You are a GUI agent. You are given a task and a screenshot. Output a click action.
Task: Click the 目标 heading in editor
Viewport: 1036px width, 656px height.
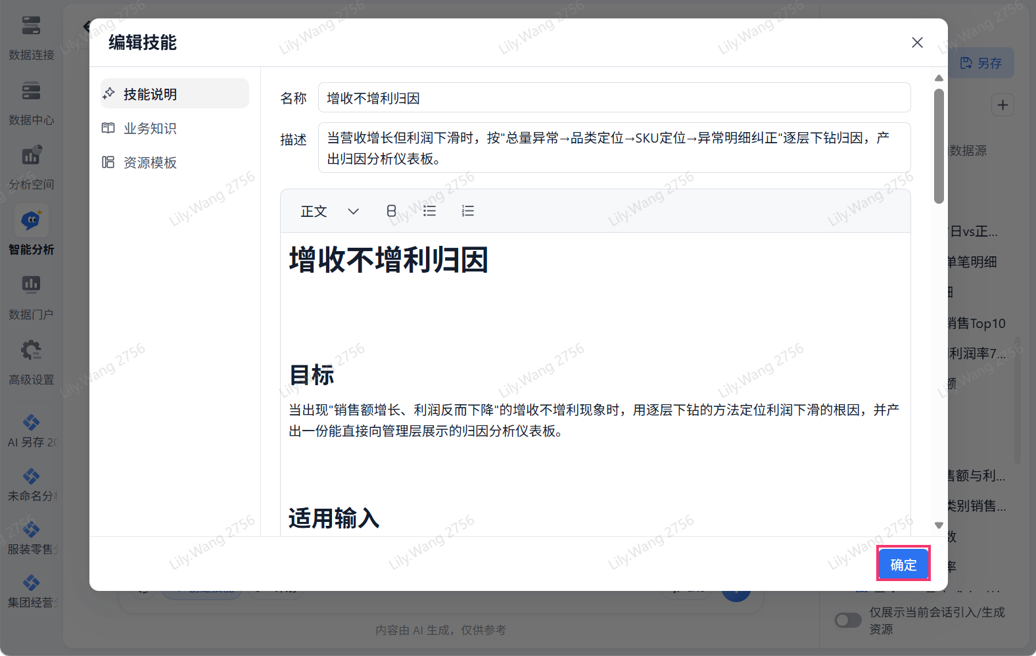tap(312, 375)
